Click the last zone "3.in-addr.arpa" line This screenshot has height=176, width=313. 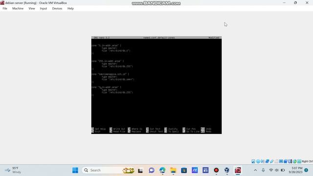[x=107, y=87]
